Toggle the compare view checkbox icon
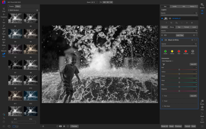The height and width of the screenshot is (129, 206). [x=57, y=126]
